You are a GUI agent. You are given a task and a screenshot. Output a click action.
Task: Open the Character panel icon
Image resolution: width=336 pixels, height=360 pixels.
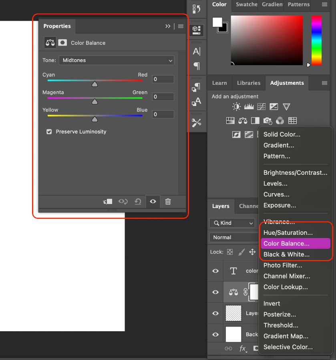click(197, 52)
